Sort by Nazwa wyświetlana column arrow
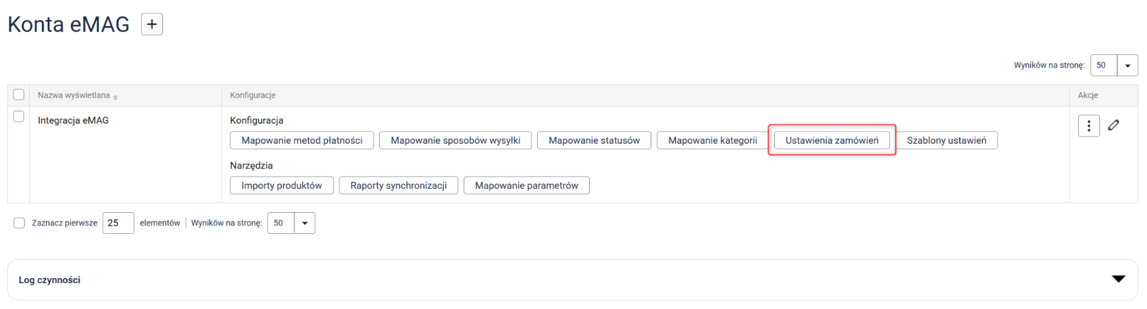This screenshot has height=309, width=1147. (115, 97)
